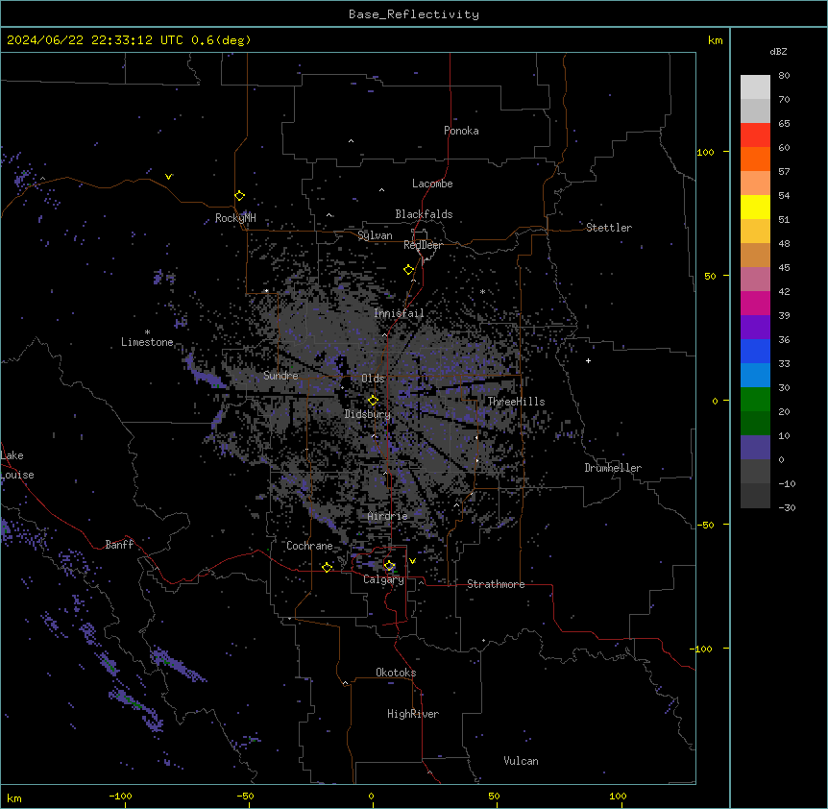Click the Stettler town label
828x809 pixels.
(x=609, y=228)
